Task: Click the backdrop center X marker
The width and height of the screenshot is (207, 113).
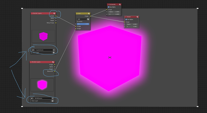Action: point(110,58)
